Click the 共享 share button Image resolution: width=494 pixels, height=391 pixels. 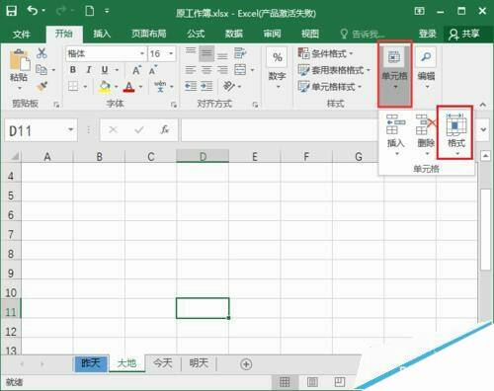pos(464,34)
